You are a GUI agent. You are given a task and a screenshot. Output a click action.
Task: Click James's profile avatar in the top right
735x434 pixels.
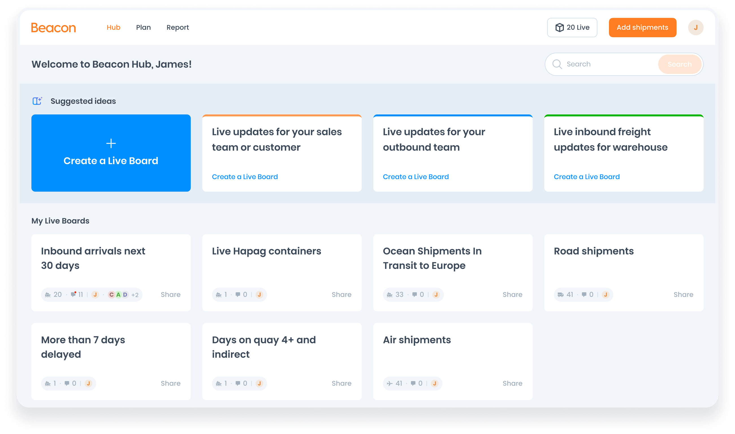696,27
